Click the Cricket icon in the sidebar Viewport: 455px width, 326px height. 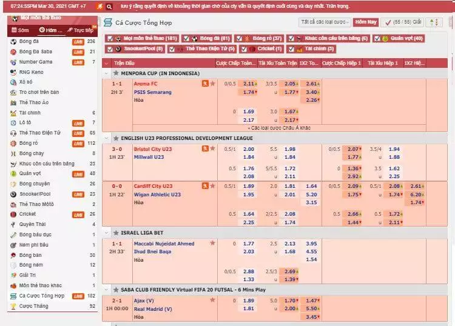[x=13, y=214]
